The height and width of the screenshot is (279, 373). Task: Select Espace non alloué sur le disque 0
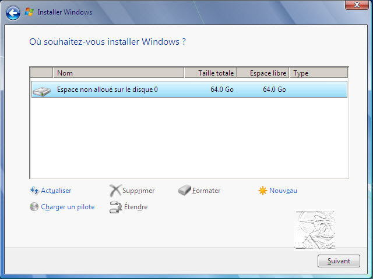tap(107, 90)
